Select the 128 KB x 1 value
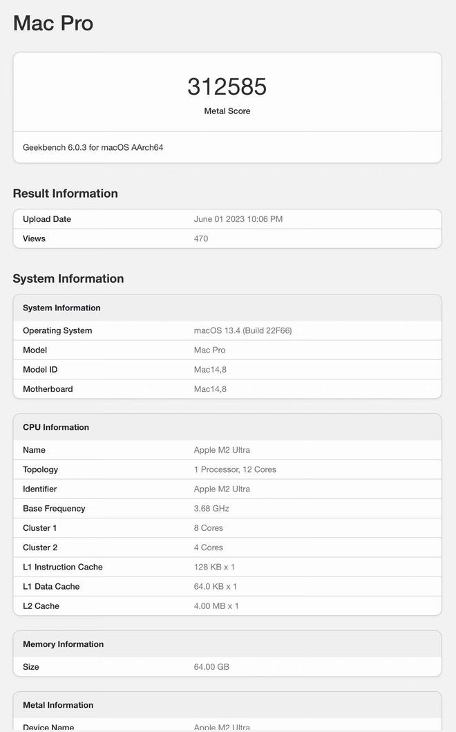 pyautogui.click(x=214, y=567)
